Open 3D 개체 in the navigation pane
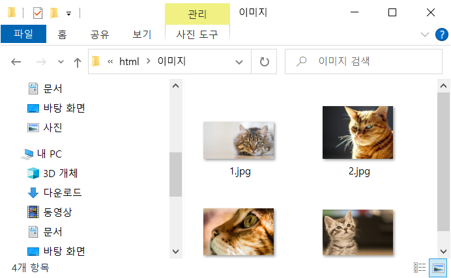Image resolution: width=451 pixels, height=278 pixels. (53, 173)
